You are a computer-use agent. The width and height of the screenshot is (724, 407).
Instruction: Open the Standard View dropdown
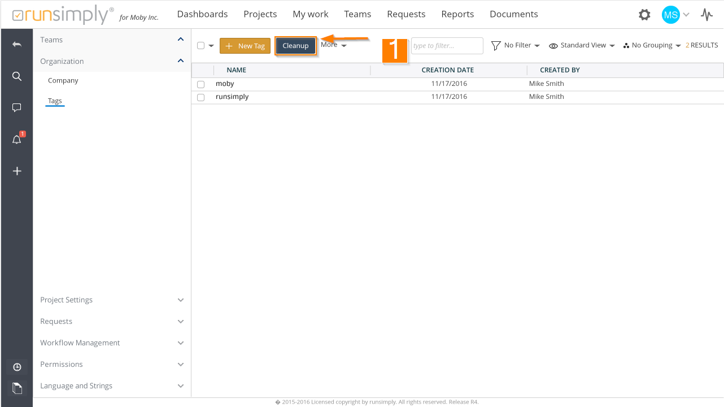click(582, 45)
